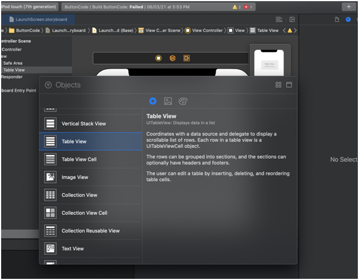Select View Controller in the jump bar
The height and width of the screenshot is (280, 359).
pos(204,30)
